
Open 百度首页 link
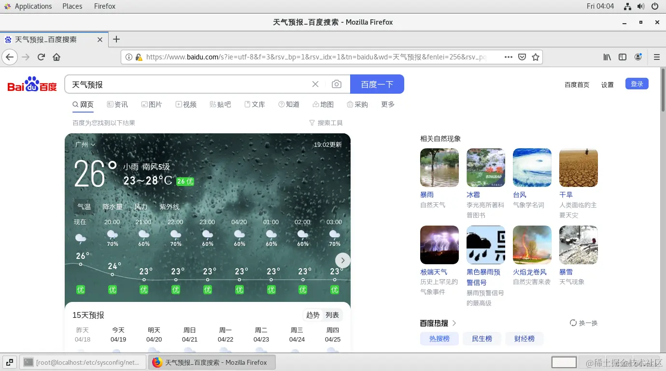coord(577,85)
